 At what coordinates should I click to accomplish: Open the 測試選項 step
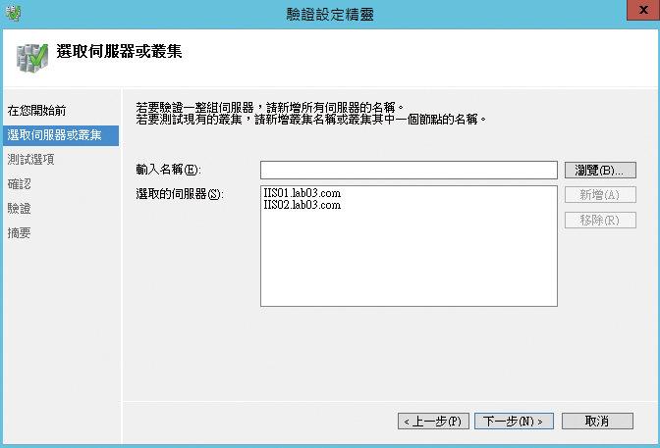(30, 159)
